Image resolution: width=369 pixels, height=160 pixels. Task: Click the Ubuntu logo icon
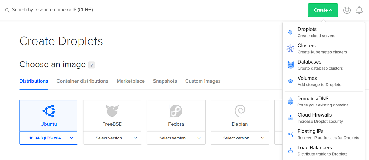tap(49, 111)
